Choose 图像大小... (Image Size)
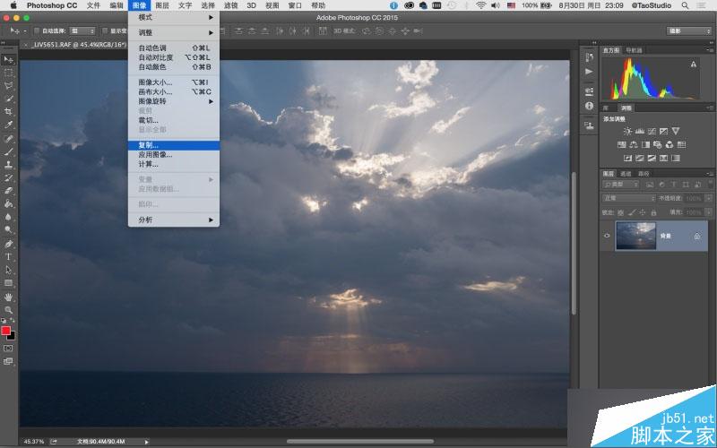The image size is (717, 448). pos(174,82)
